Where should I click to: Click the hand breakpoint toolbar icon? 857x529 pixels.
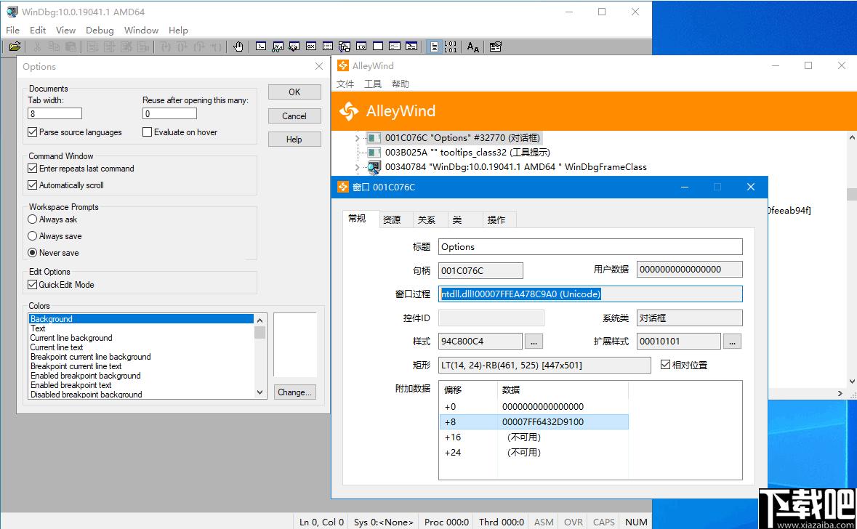(238, 47)
